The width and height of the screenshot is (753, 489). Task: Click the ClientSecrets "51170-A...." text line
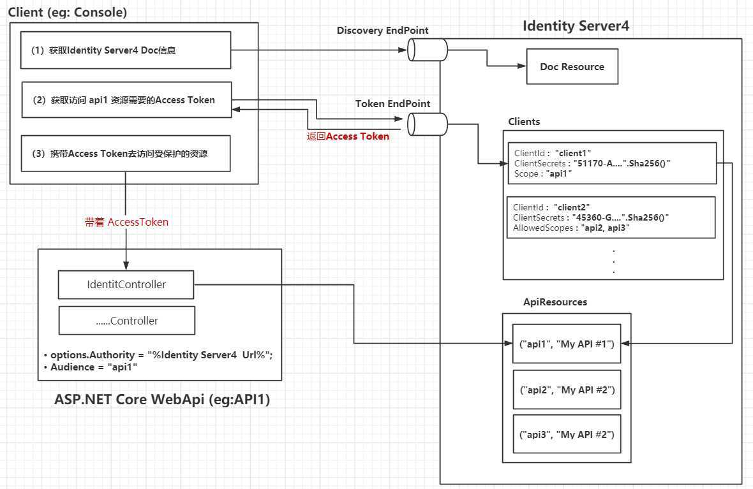point(592,163)
